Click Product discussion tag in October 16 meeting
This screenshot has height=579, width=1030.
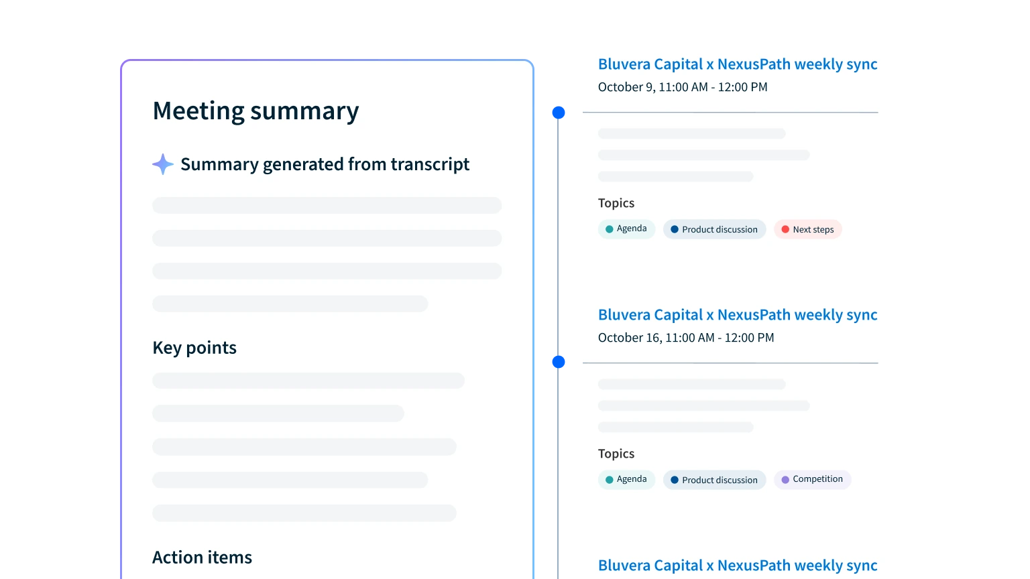click(714, 480)
